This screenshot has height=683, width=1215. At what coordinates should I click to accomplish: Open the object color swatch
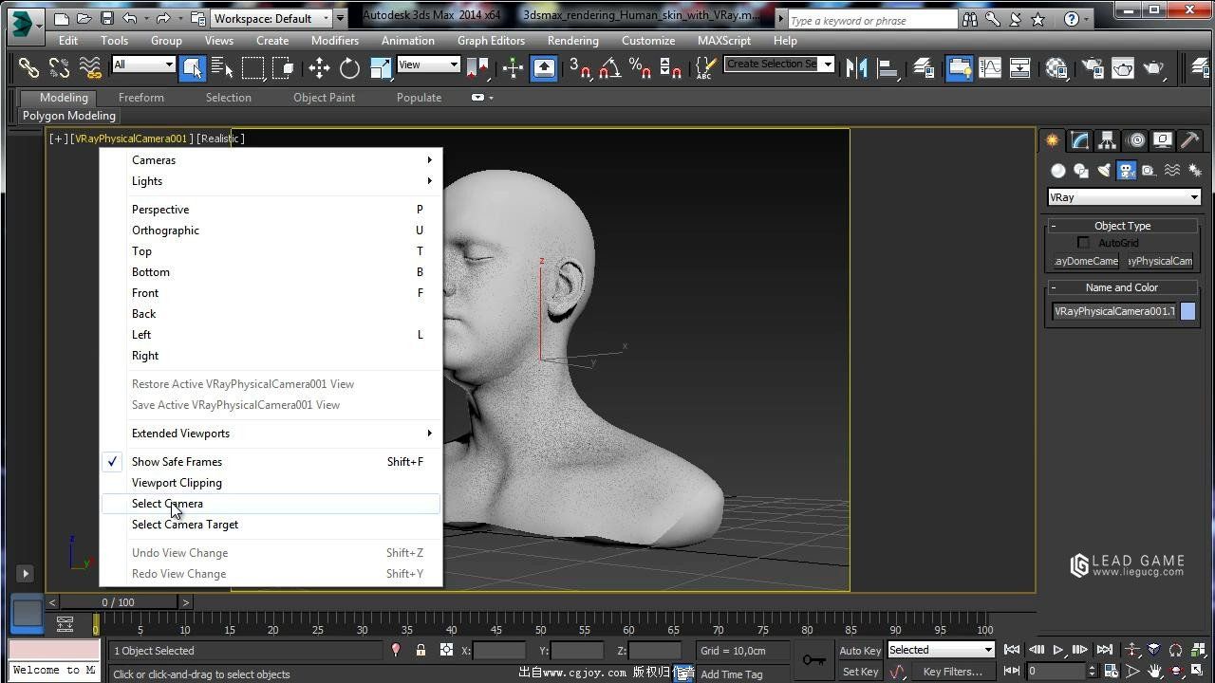click(1187, 311)
